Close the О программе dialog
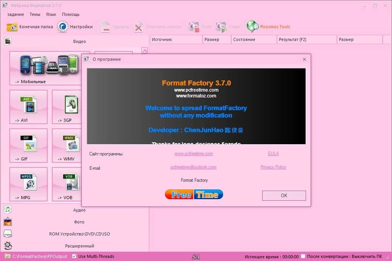The image size is (392, 261). tap(304, 60)
